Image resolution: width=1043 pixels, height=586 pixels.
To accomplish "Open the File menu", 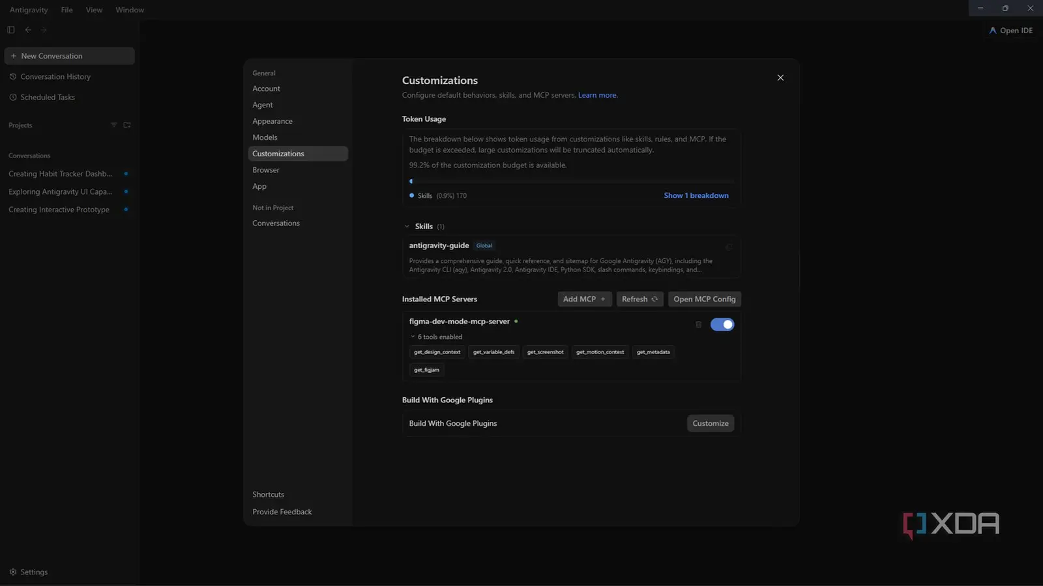I will pos(66,10).
